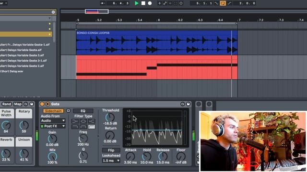The image size is (307, 172).
Task: Clear the browser search field with X
Action: point(53,12)
